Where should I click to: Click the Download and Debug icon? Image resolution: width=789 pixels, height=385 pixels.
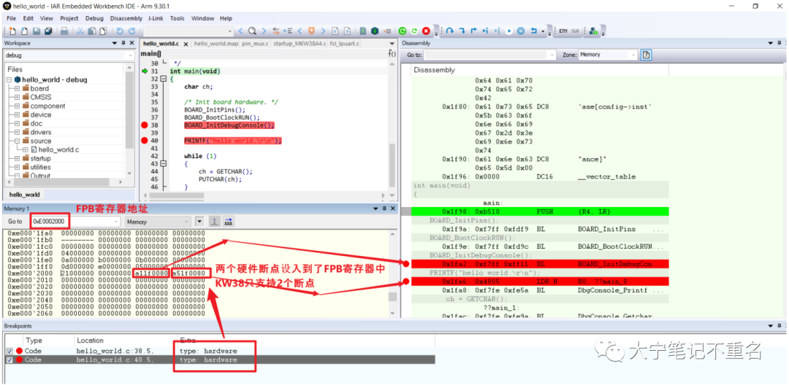[x=402, y=31]
